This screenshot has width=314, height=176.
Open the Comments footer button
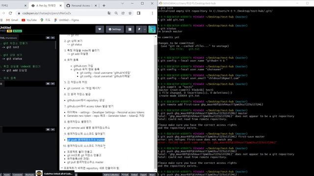[x=18, y=175]
